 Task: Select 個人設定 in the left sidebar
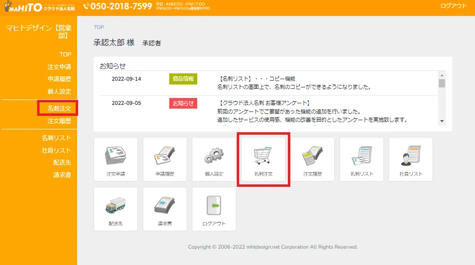pyautogui.click(x=59, y=91)
